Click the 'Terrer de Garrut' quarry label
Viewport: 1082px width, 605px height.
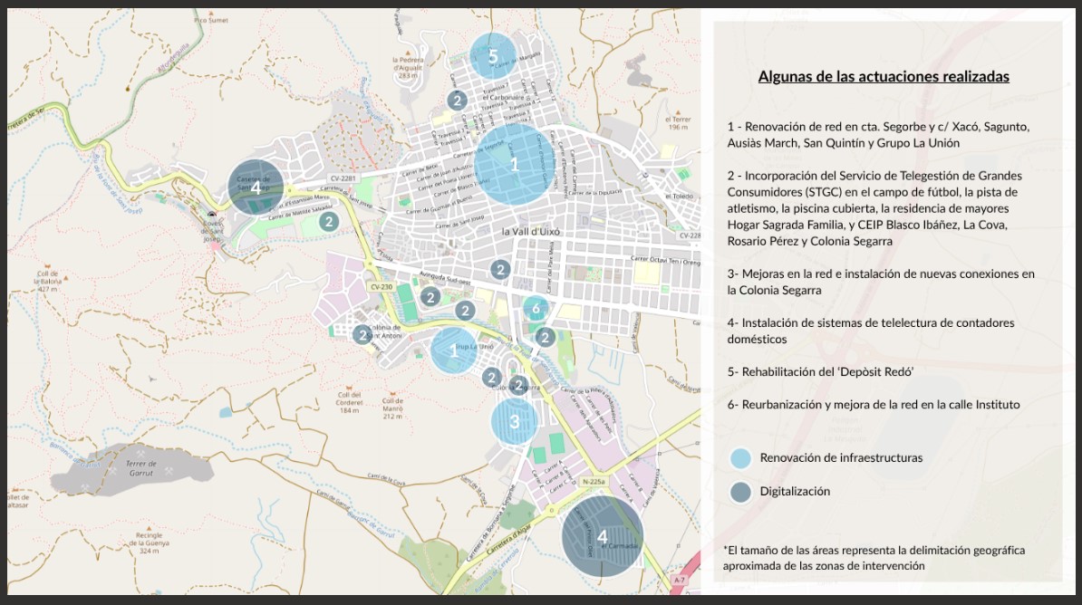click(141, 468)
